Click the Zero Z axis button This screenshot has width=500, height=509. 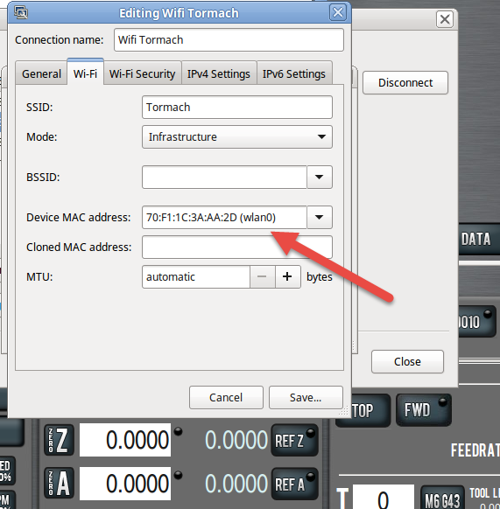60,440
